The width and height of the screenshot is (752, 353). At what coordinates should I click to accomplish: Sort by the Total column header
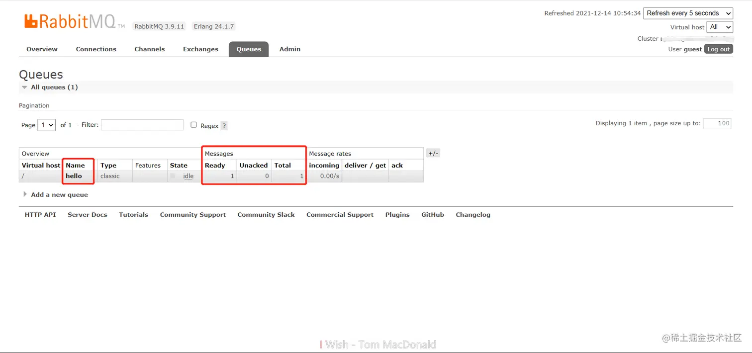(x=282, y=165)
